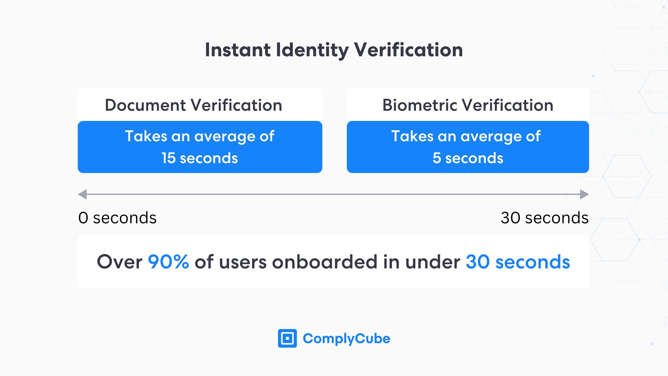Select the "Biometric Verification" heading

[468, 105]
